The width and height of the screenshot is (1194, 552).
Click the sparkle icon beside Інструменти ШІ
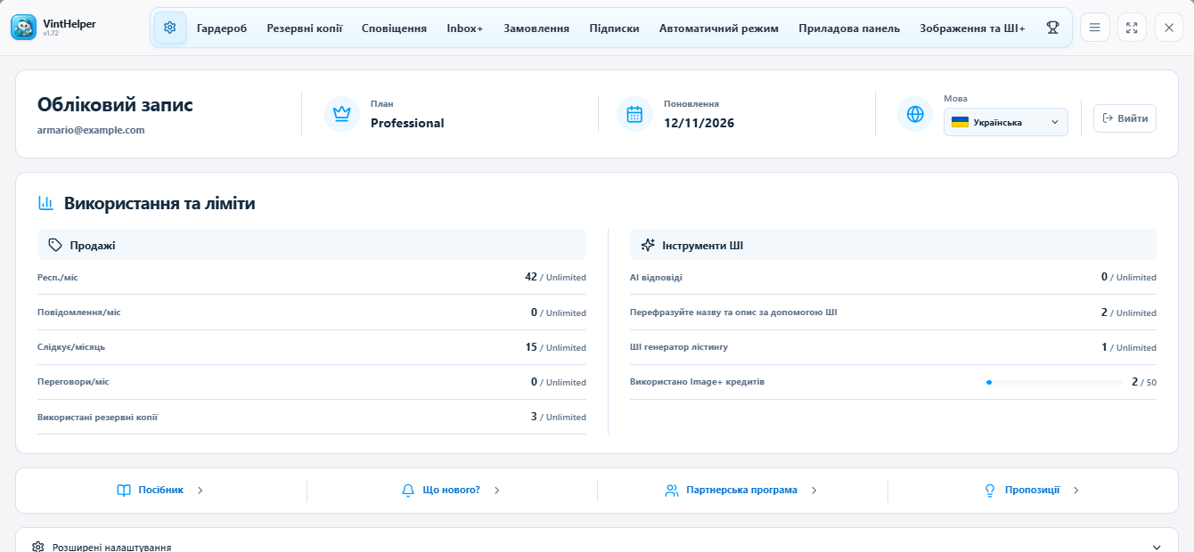pyautogui.click(x=648, y=245)
